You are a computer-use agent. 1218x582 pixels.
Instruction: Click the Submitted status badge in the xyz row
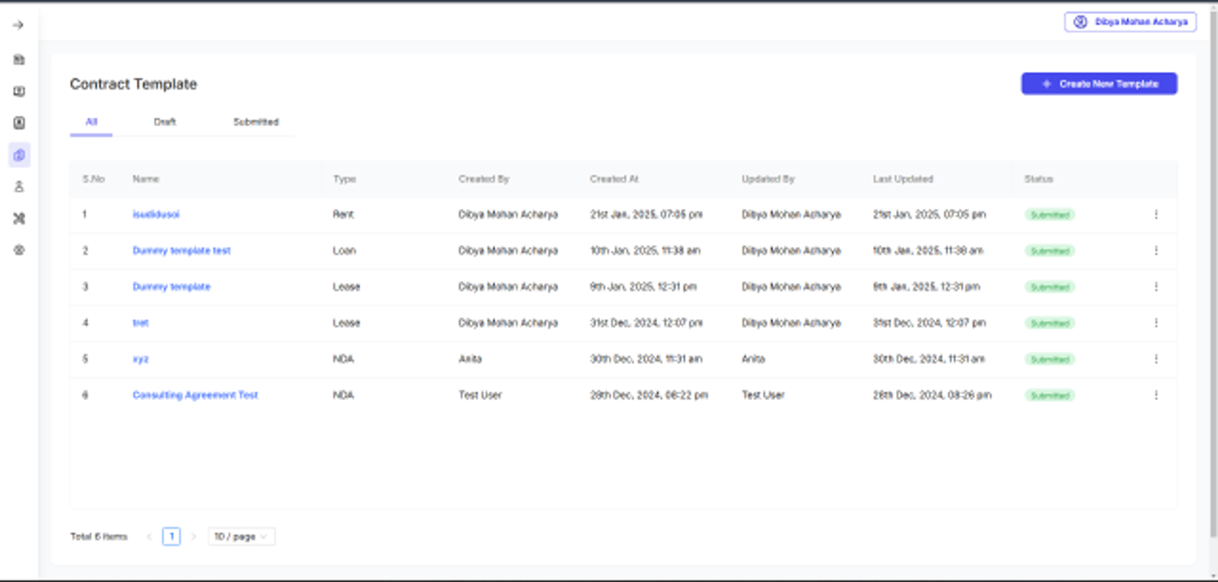(x=1050, y=359)
